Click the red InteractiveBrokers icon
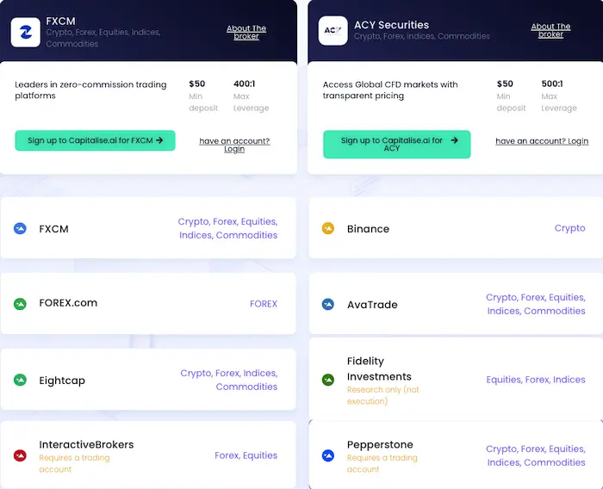603x489 pixels. coord(20,455)
